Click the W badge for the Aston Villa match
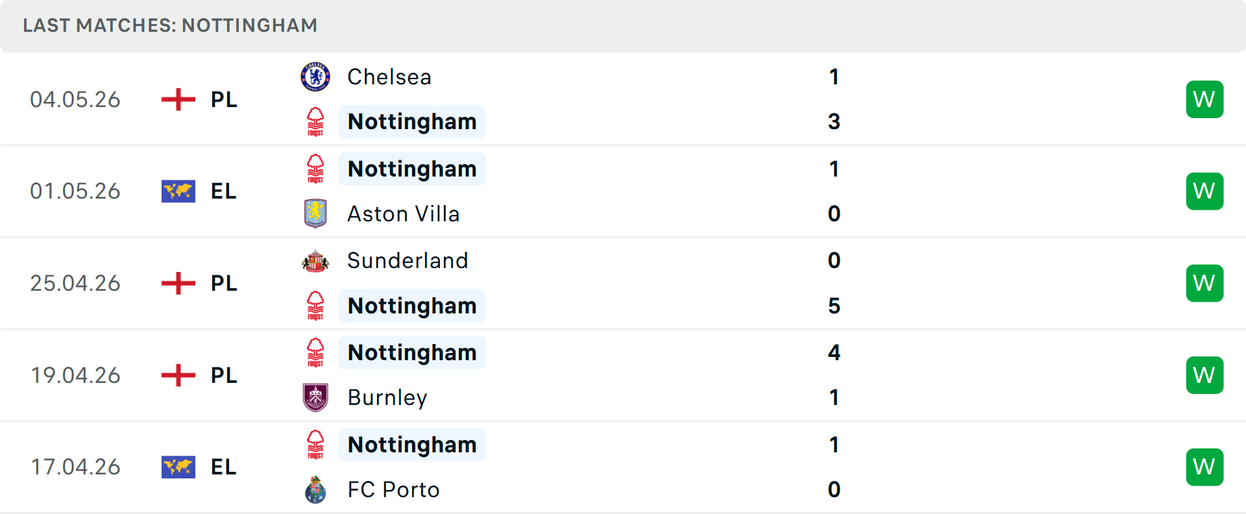 point(1204,191)
